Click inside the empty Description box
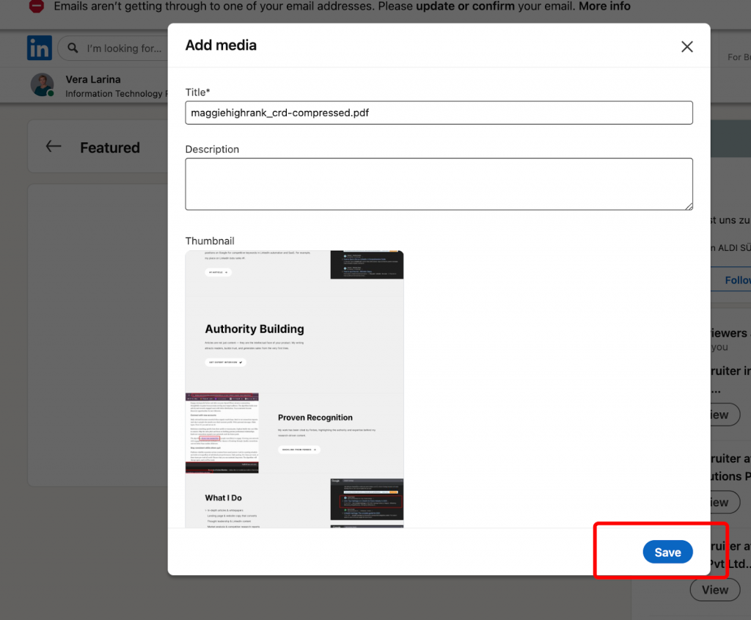 click(439, 183)
